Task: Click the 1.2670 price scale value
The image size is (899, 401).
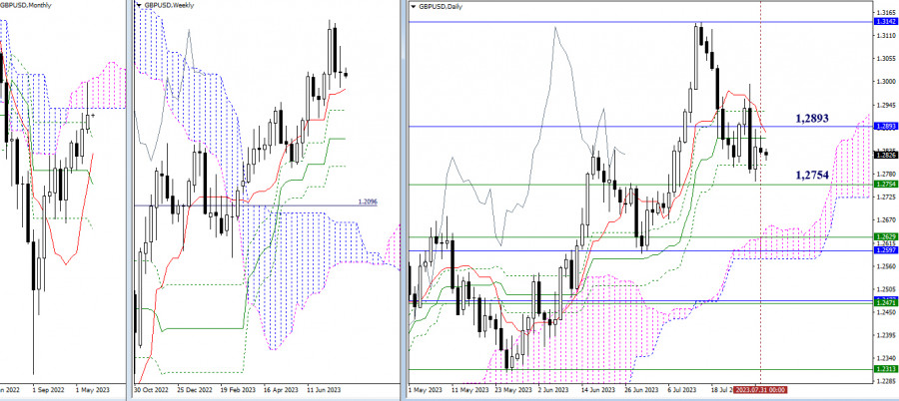Action: pos(885,220)
